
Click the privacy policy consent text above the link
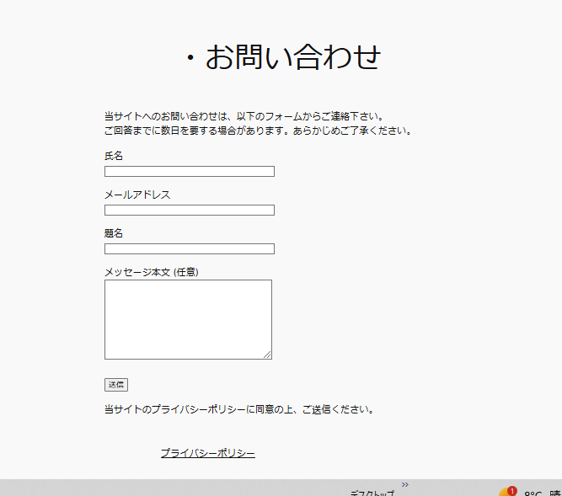[238, 410]
